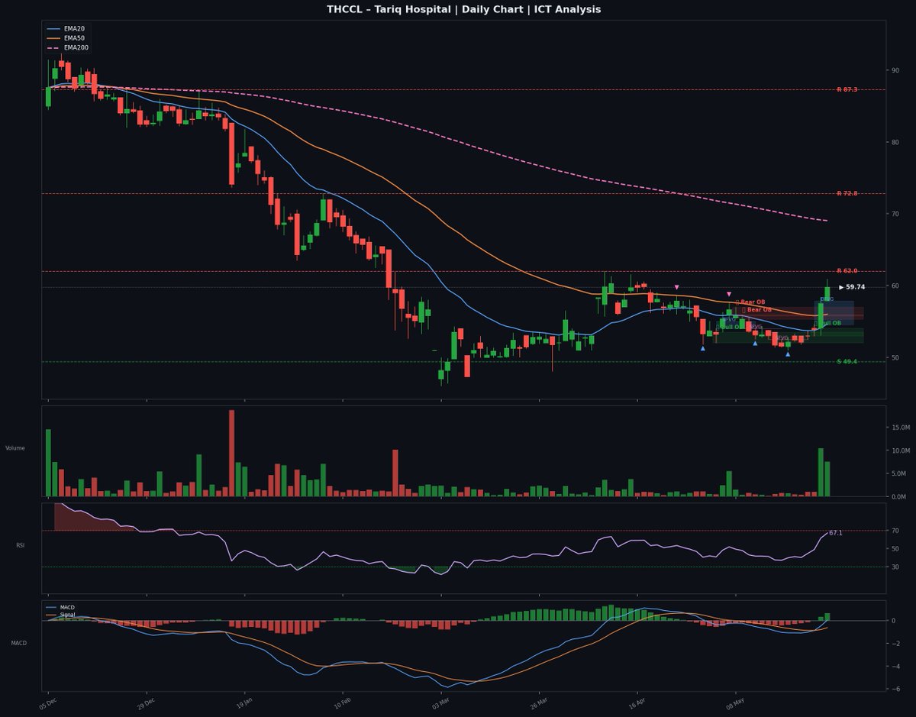Click the MACD axis tick −4
The height and width of the screenshot is (717, 916).
coord(896,667)
